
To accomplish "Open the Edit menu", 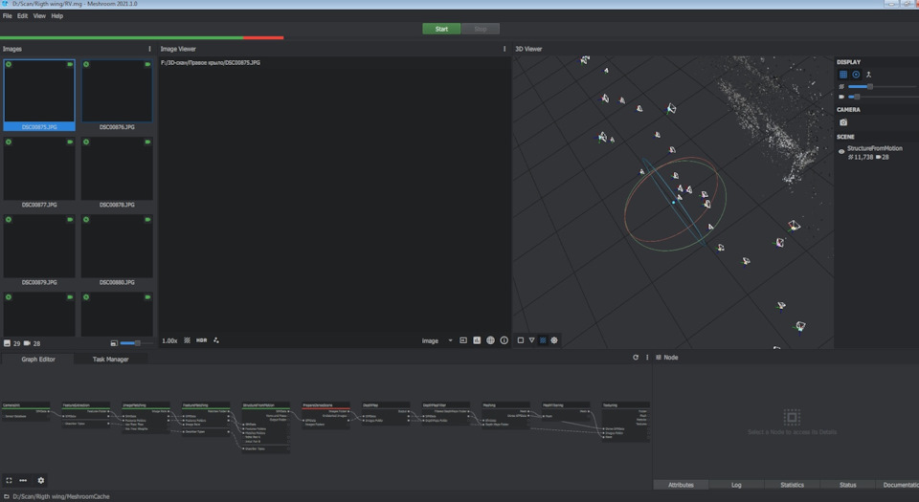I will click(x=22, y=16).
